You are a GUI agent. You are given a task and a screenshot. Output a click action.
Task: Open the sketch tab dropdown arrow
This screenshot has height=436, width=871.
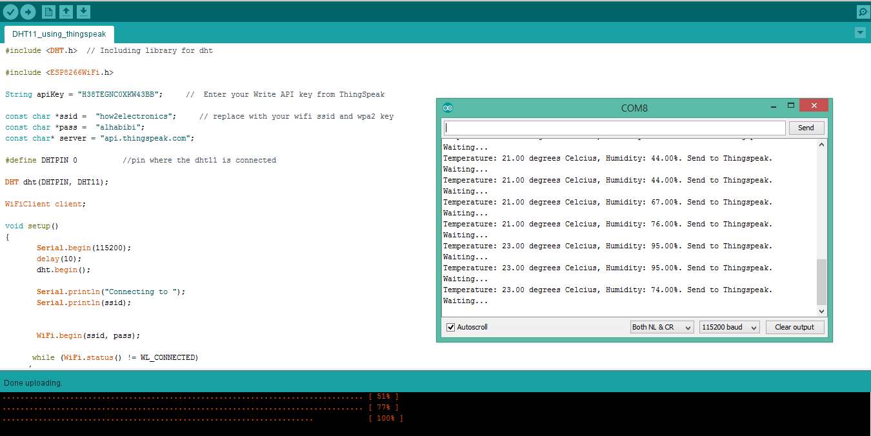pyautogui.click(x=860, y=32)
